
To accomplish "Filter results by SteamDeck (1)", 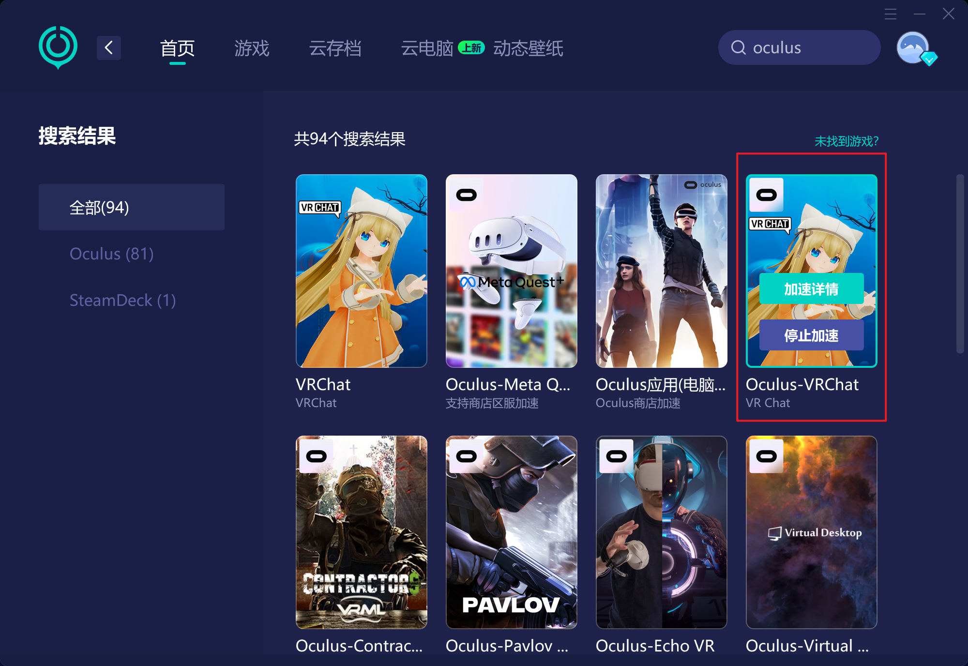I will click(122, 300).
